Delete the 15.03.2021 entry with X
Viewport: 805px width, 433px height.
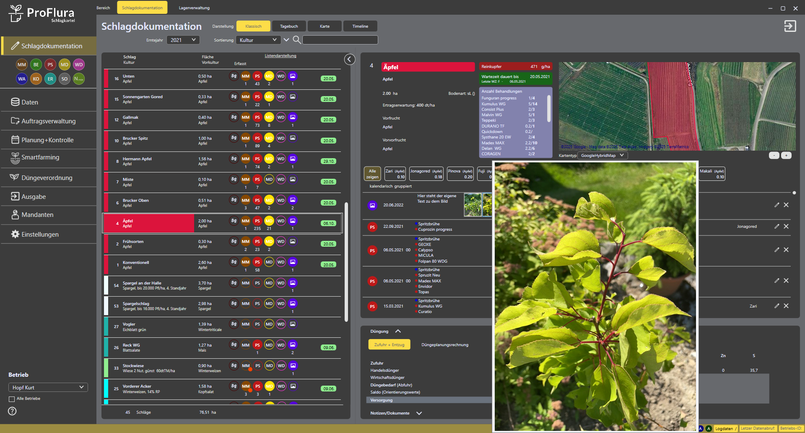click(x=786, y=306)
